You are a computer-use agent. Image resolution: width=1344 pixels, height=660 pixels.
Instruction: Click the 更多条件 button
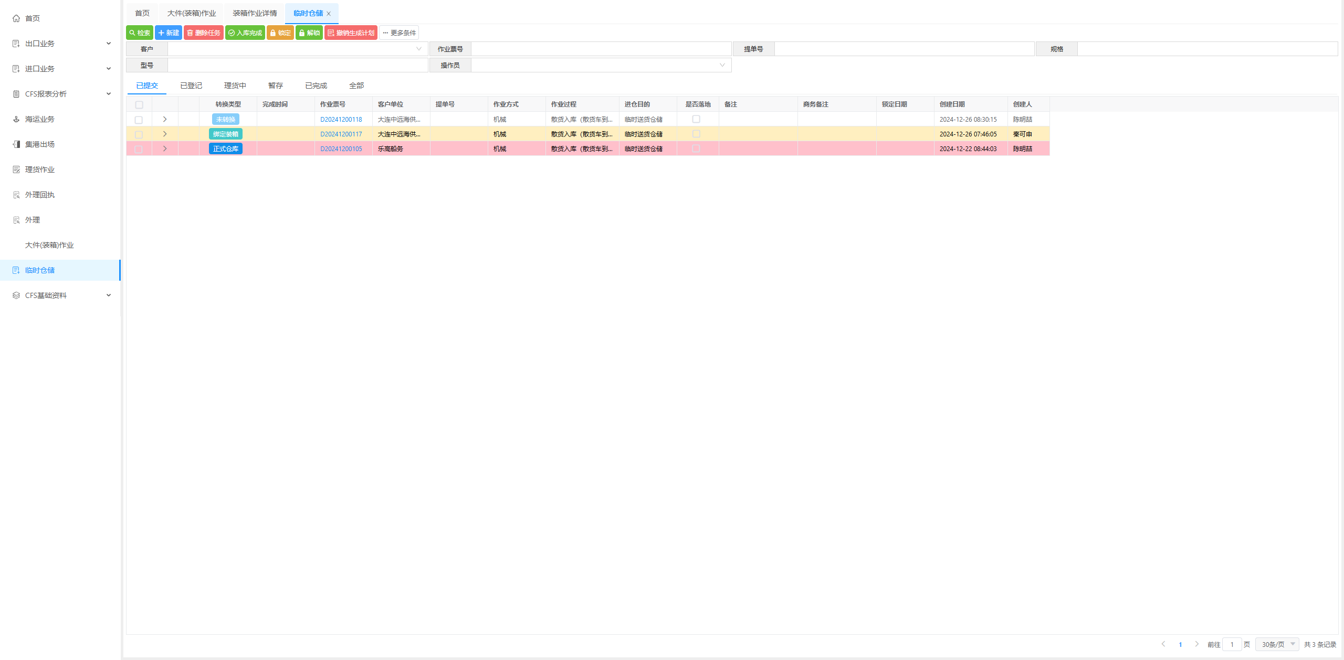pyautogui.click(x=399, y=33)
